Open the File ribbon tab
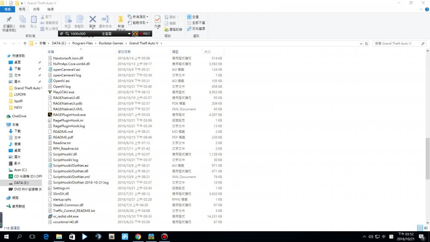Screen dimensions: 430x242 click(7, 9)
